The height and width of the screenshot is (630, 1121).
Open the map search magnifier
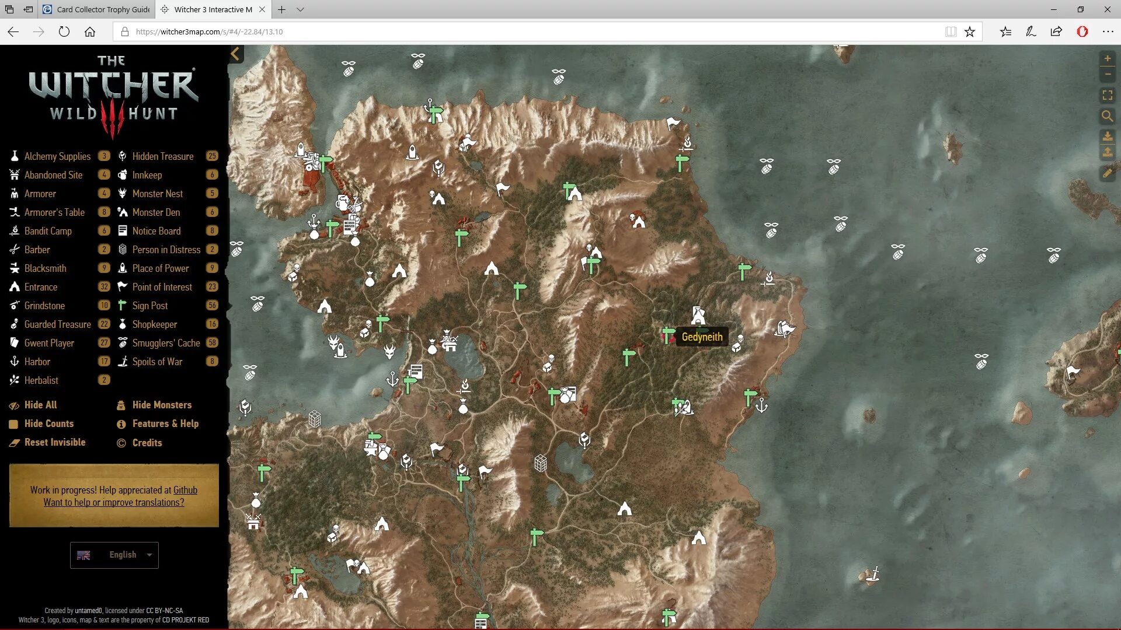(x=1107, y=116)
